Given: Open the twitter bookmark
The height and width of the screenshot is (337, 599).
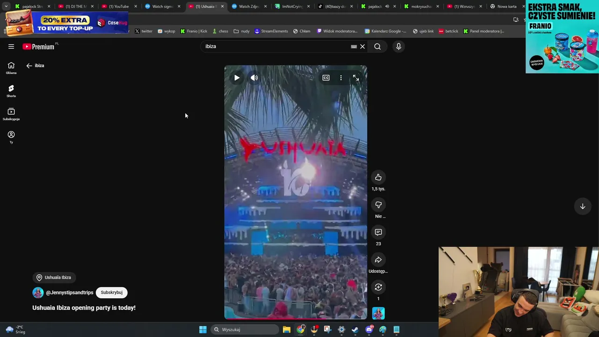Looking at the screenshot, I should (143, 31).
